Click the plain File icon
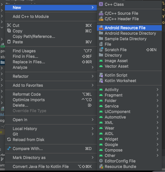 click(x=101, y=44)
